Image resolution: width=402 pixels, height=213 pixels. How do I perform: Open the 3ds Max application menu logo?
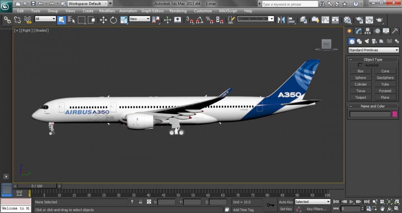(x=5, y=6)
